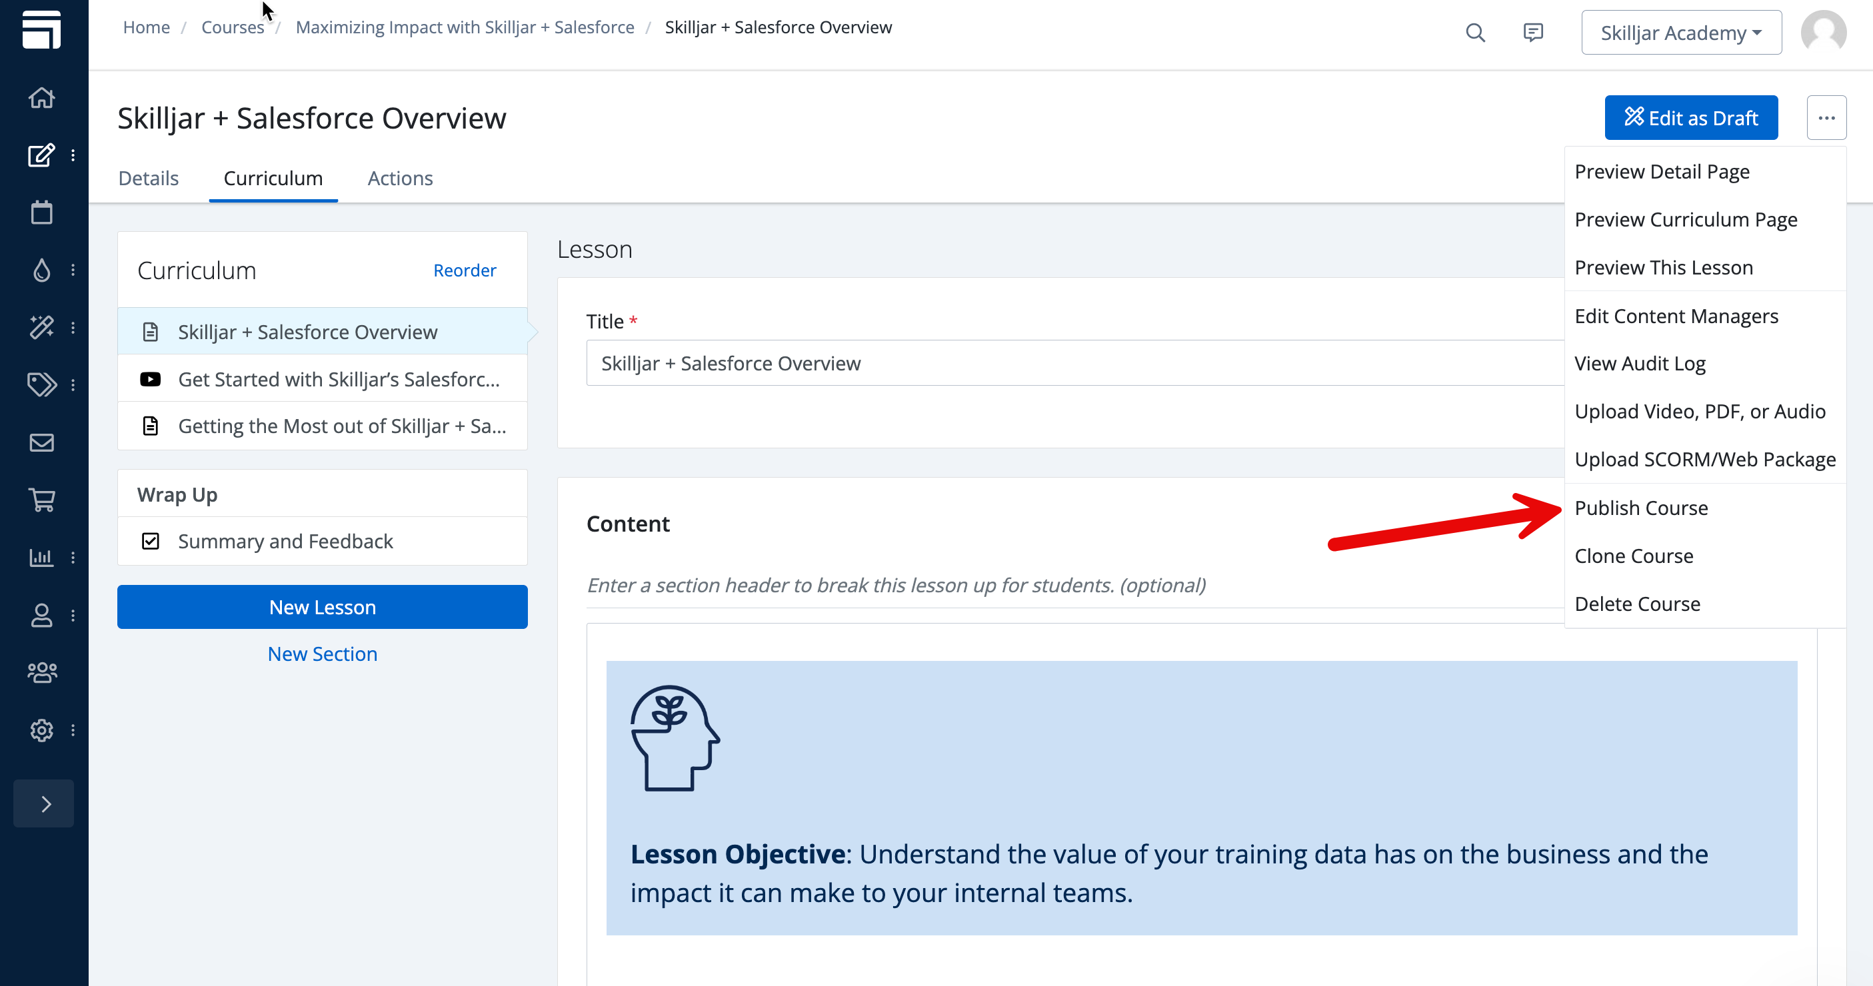Click the calendar icon in sidebar
The width and height of the screenshot is (1873, 986).
click(41, 212)
